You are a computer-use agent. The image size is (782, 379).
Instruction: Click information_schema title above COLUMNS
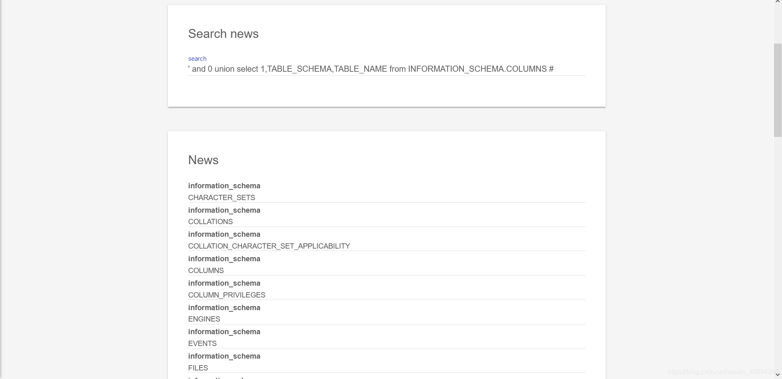[224, 259]
